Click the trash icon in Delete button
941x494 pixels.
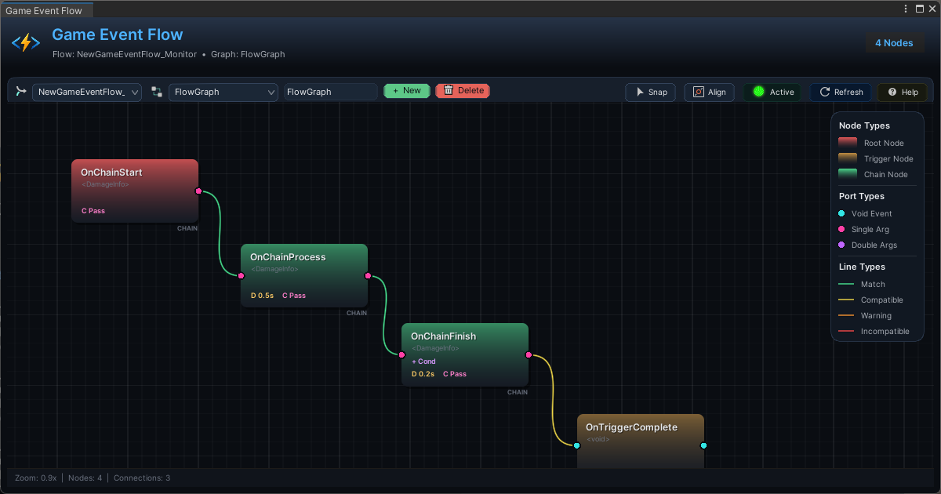pos(449,91)
